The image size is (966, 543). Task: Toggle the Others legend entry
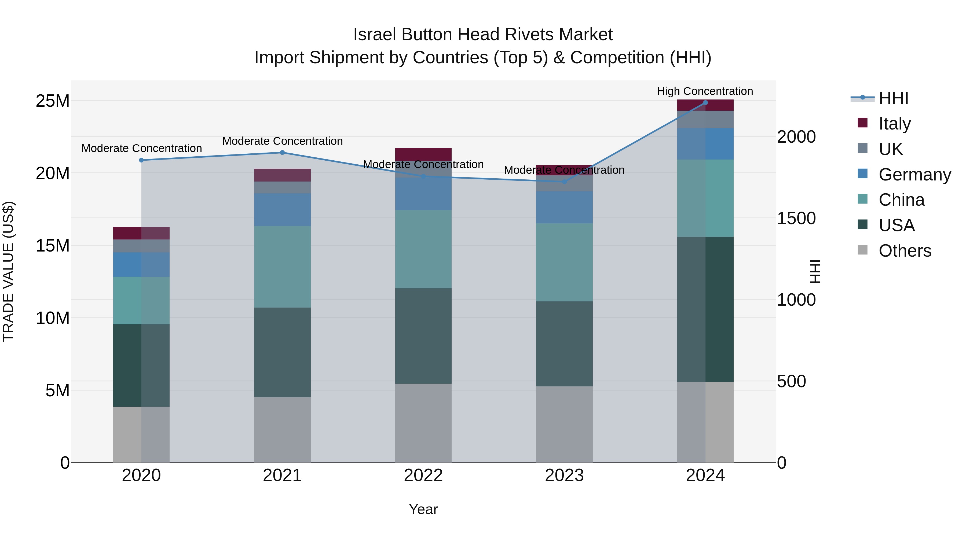[x=894, y=250]
